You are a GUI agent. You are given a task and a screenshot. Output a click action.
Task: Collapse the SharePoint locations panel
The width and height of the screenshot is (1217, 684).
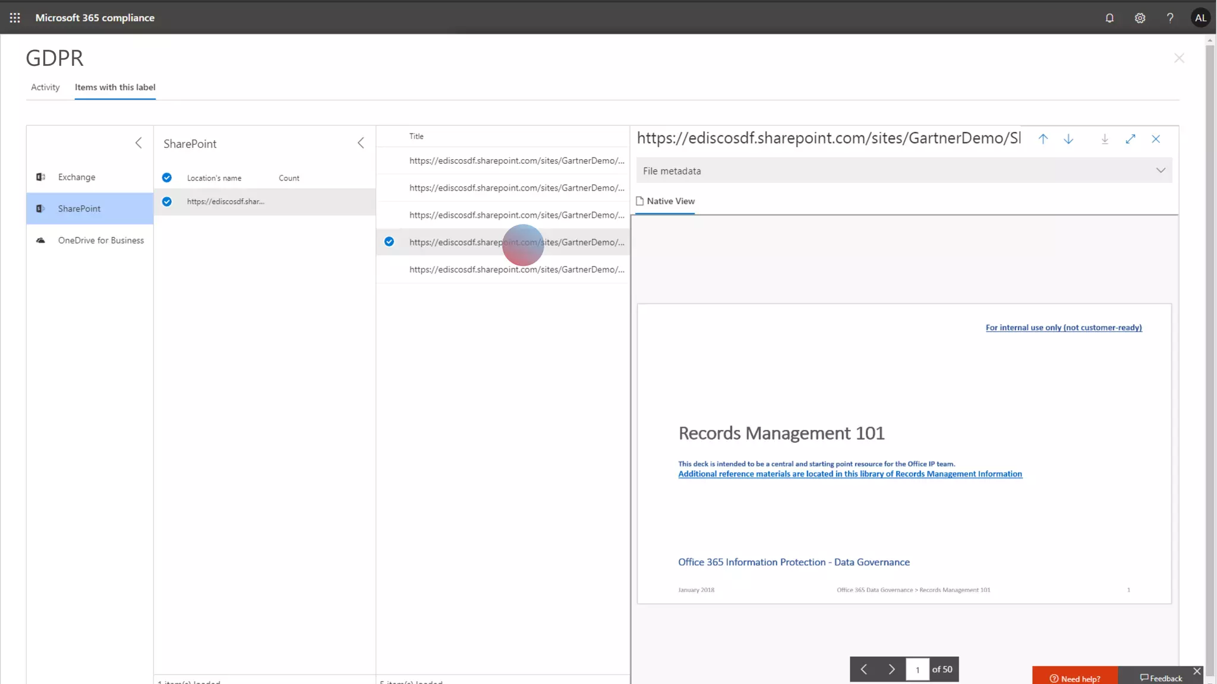click(361, 143)
